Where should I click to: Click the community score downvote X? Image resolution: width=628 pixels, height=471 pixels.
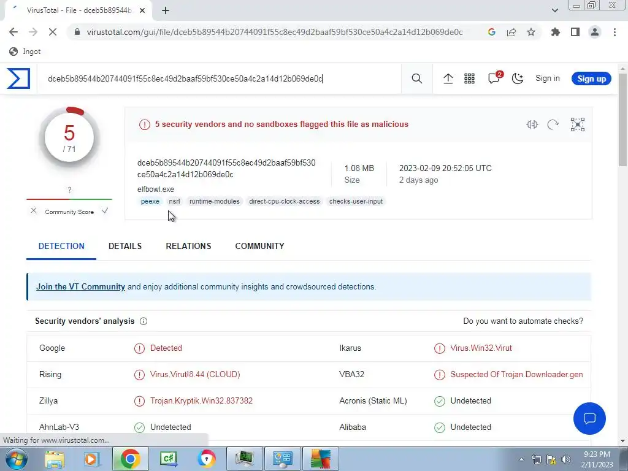34,211
